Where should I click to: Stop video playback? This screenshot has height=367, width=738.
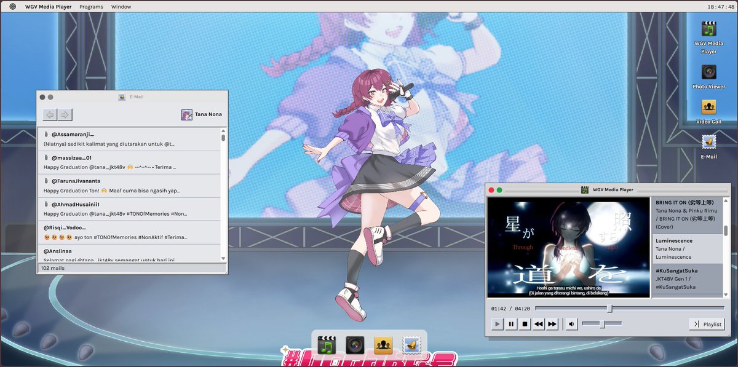click(525, 324)
